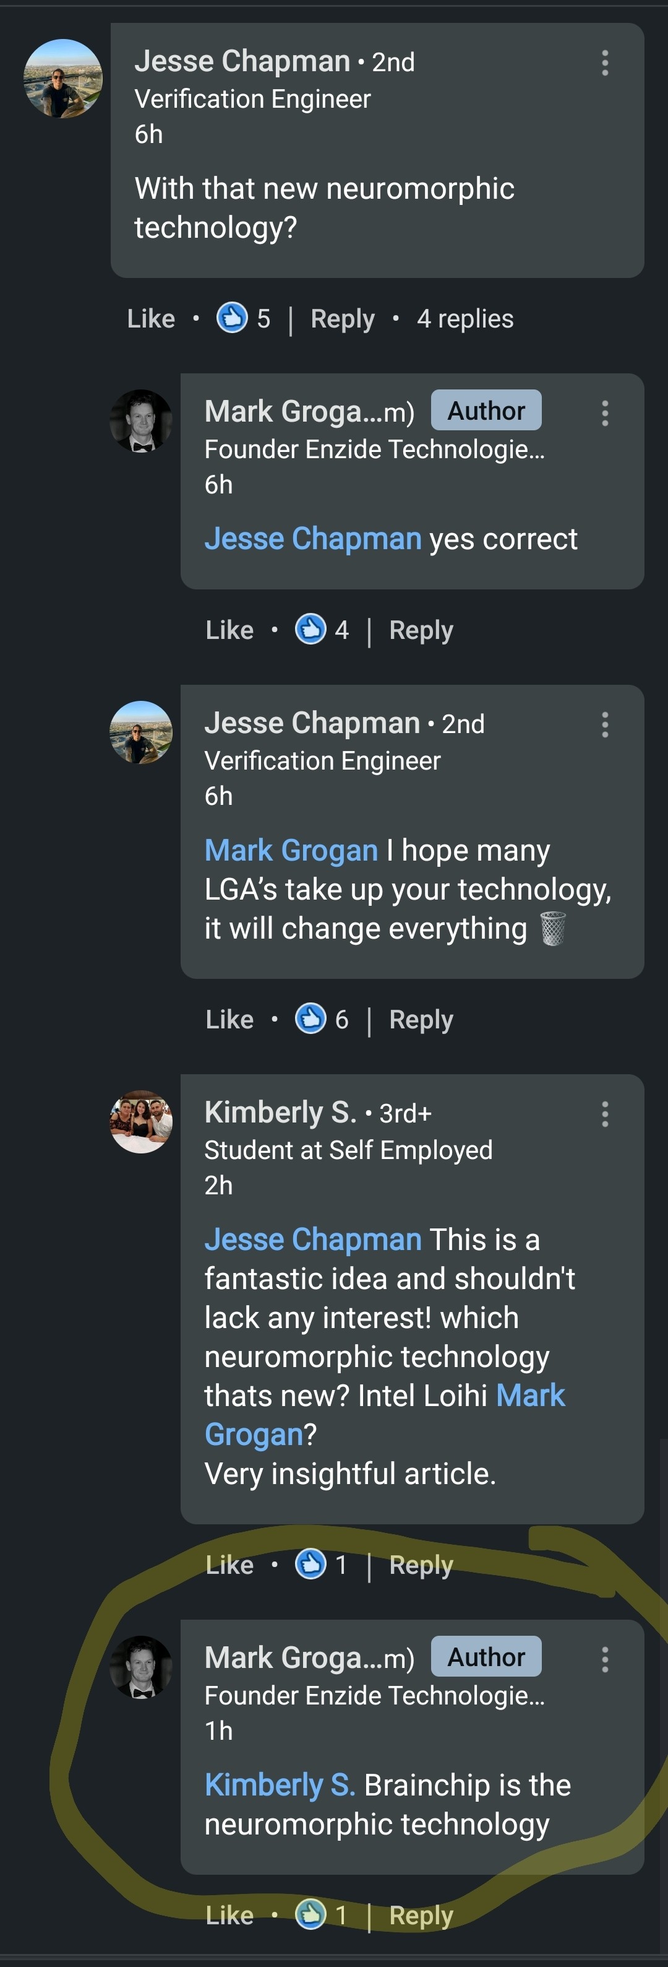Open three-dot menu on Mark's "yes correct" reply

point(605,413)
